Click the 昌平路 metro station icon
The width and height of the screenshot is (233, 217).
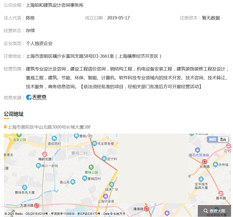click(221, 193)
